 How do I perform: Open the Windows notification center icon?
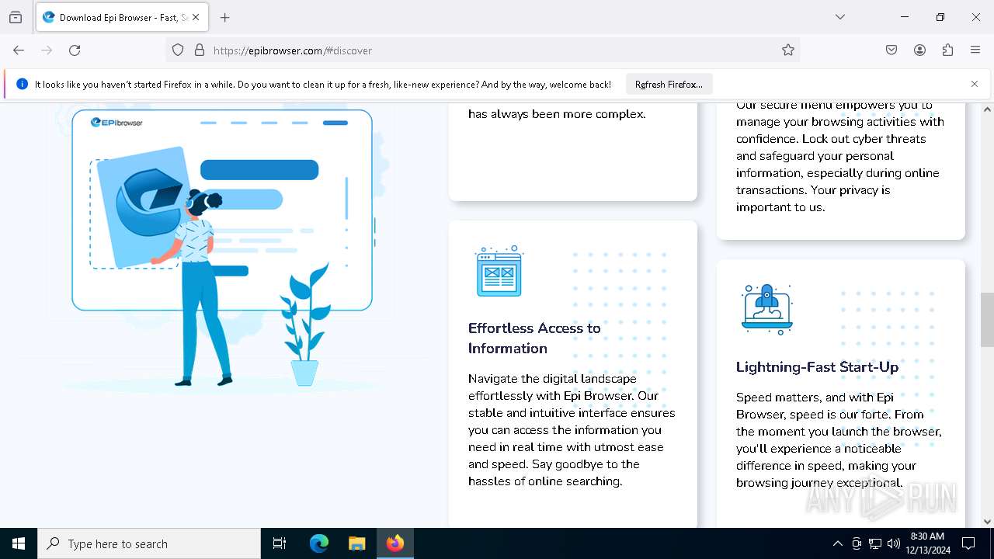[x=968, y=543]
